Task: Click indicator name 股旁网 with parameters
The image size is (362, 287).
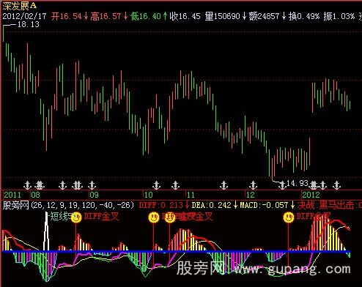Action: [x=68, y=205]
